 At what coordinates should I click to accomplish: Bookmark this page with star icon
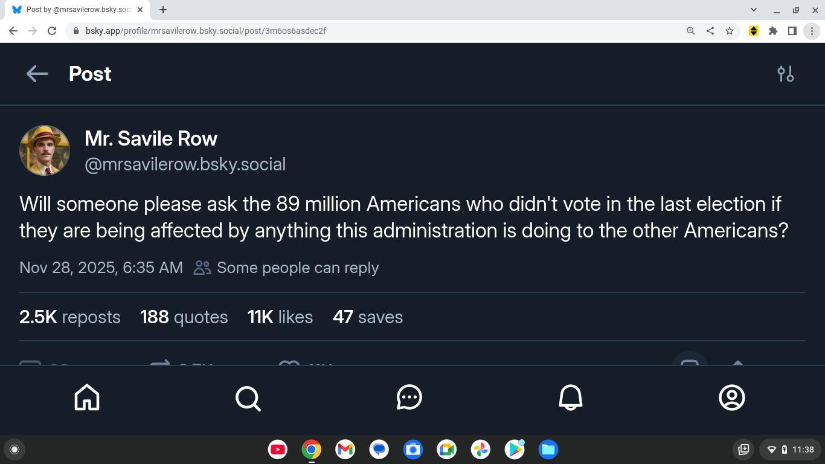tap(730, 31)
